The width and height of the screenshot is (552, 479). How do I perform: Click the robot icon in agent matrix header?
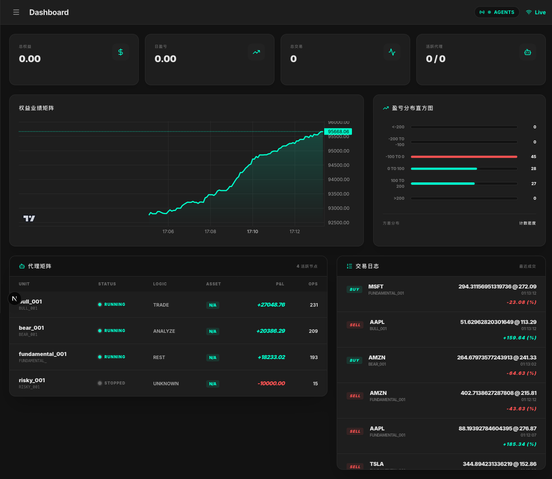[x=22, y=266]
